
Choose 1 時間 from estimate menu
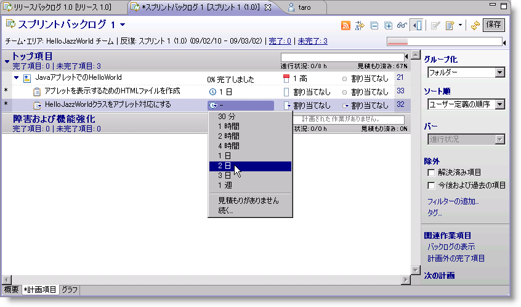point(250,126)
